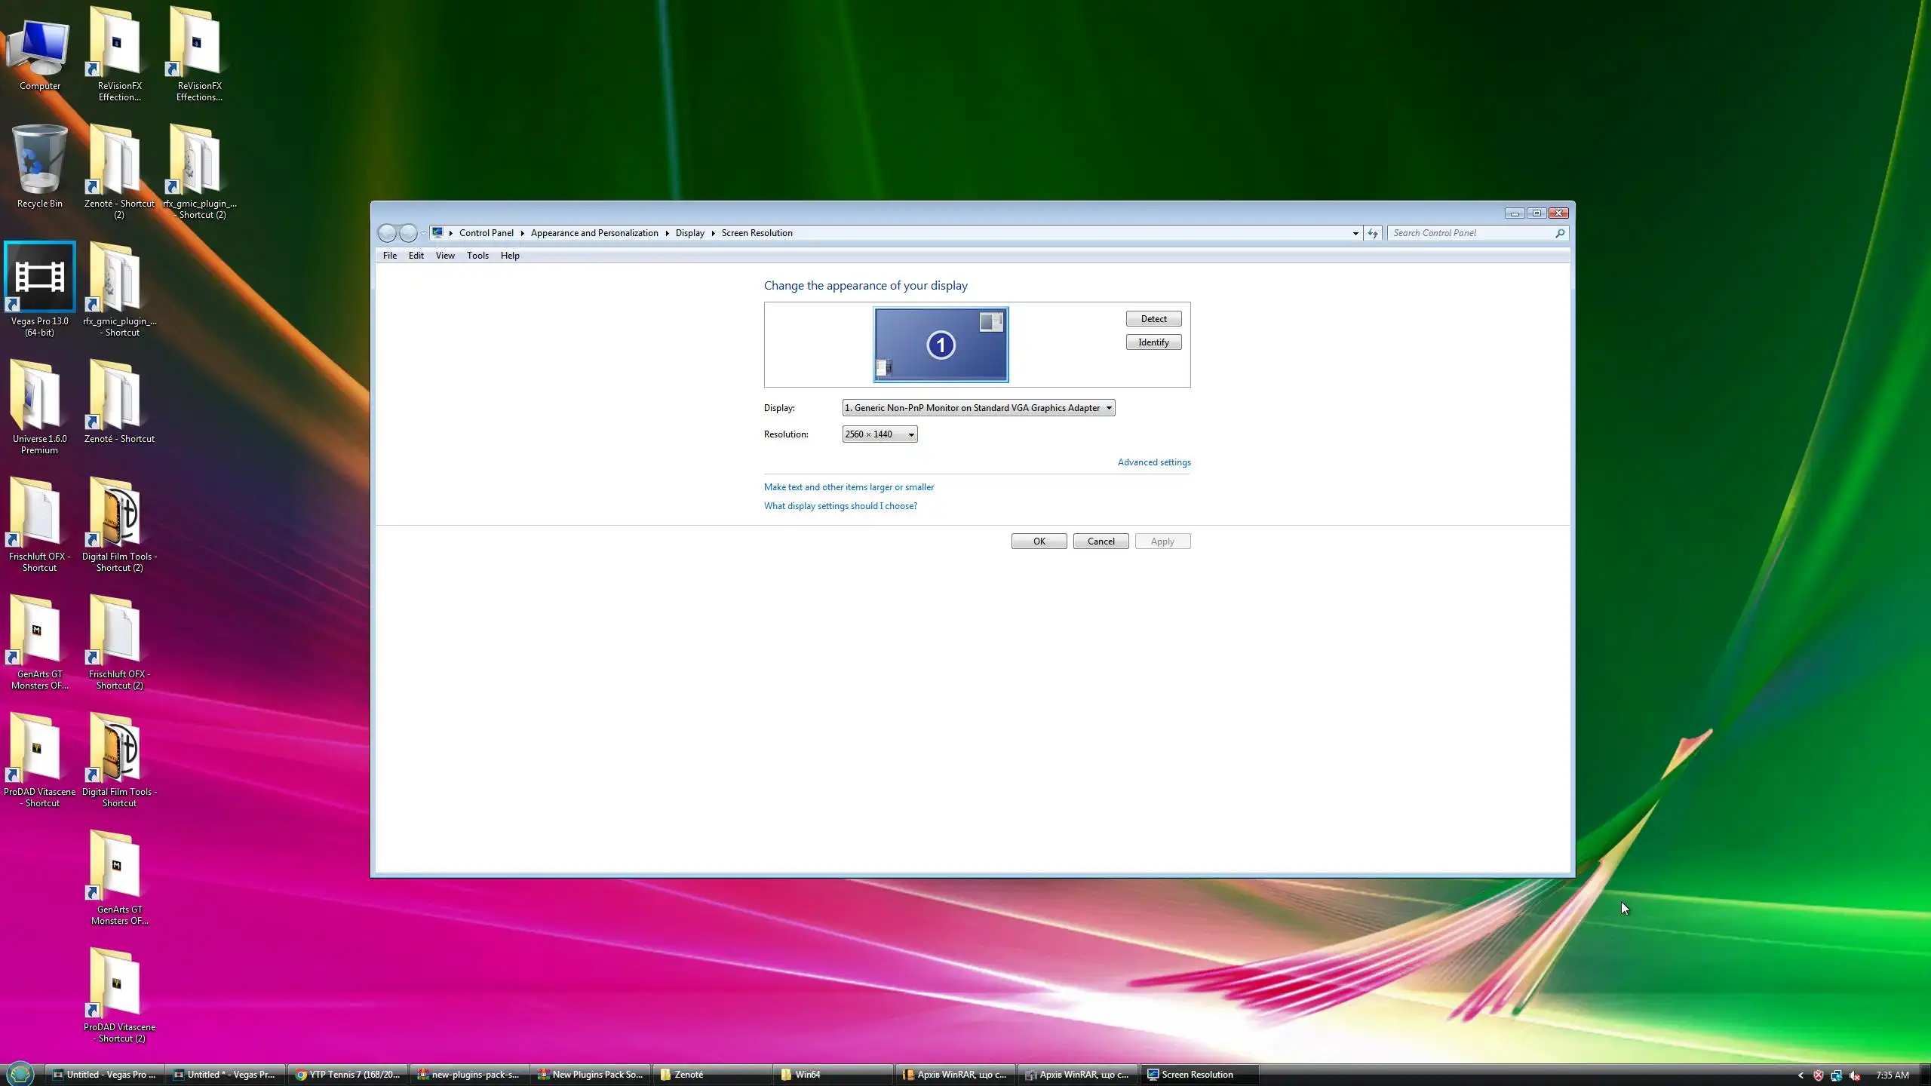Expand address bar history dropdown arrow
This screenshot has width=1931, height=1086.
coord(1355,233)
